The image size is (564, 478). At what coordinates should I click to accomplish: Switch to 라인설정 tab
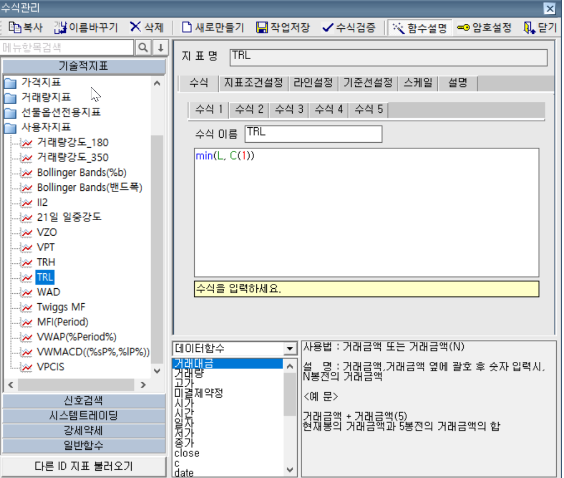pos(313,83)
